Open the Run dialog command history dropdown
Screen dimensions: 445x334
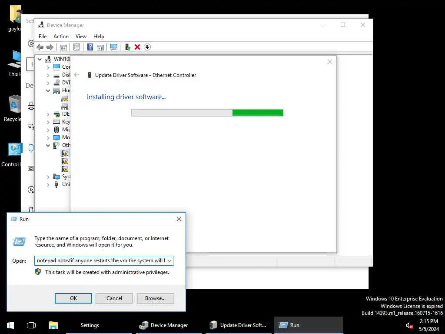(169, 261)
